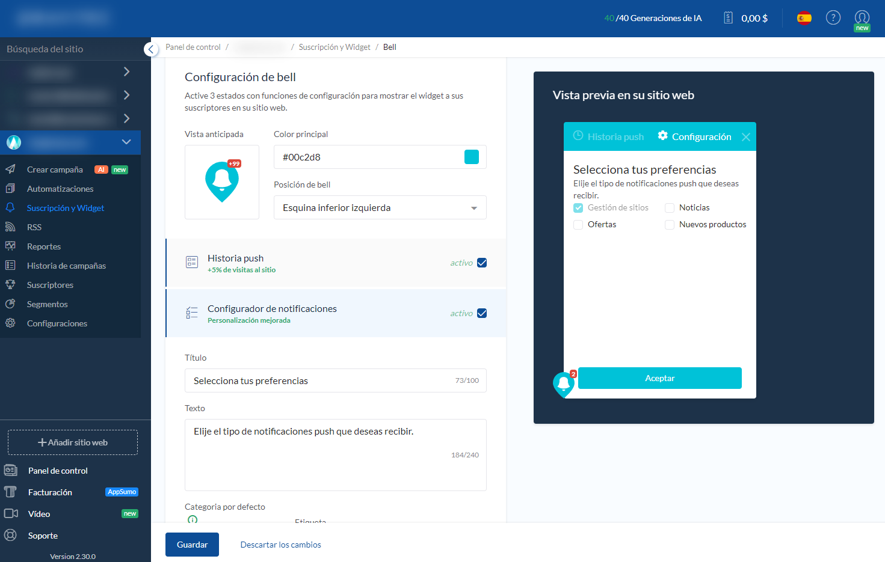
Task: Click the billing balance icon in header
Action: [x=728, y=18]
